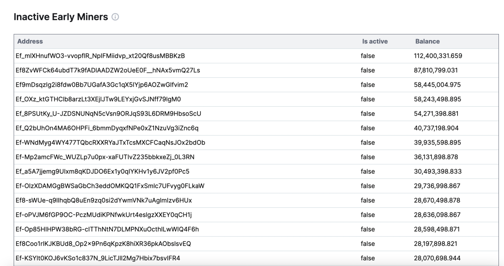This screenshot has height=266, width=504.
Task: Open the address starting with Ef_8PSUtKy_U
Action: point(108,114)
